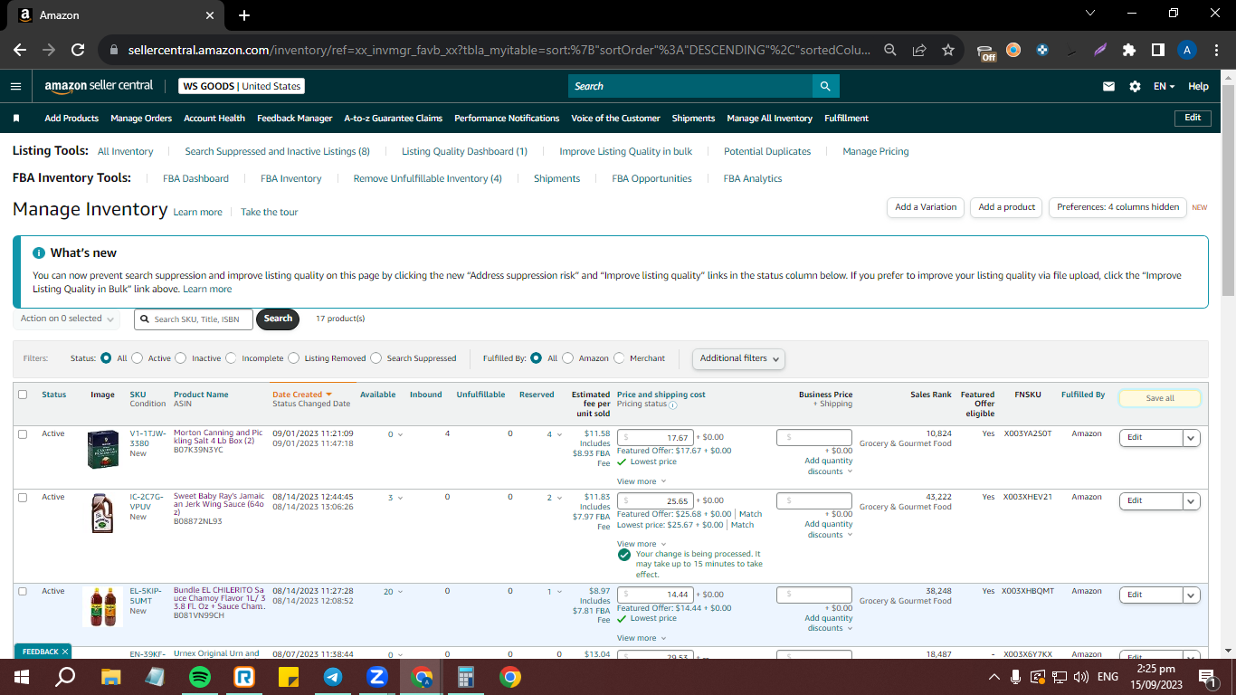Go to Account Health
Viewport: 1236px width, 695px height.
tap(214, 119)
